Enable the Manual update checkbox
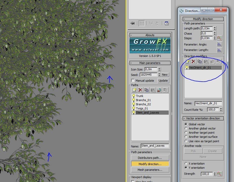 tap(133, 81)
